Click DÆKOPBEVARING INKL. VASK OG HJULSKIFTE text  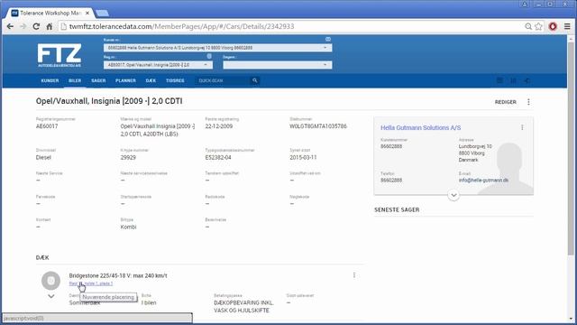243,307
